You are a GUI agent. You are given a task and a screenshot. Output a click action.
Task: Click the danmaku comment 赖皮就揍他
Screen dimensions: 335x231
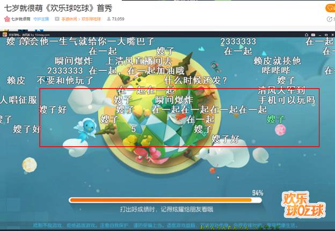coord(277,61)
